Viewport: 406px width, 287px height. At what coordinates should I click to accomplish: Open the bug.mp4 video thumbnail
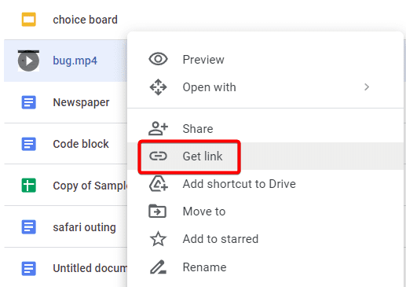pyautogui.click(x=28, y=61)
